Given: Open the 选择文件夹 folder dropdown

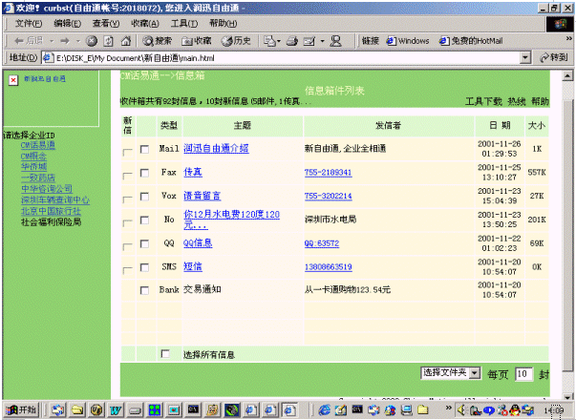Looking at the screenshot, I should coord(449,372).
